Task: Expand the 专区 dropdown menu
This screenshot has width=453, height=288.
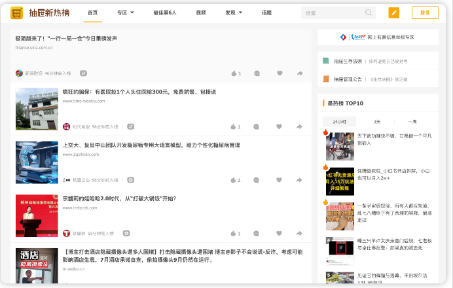Action: point(126,12)
